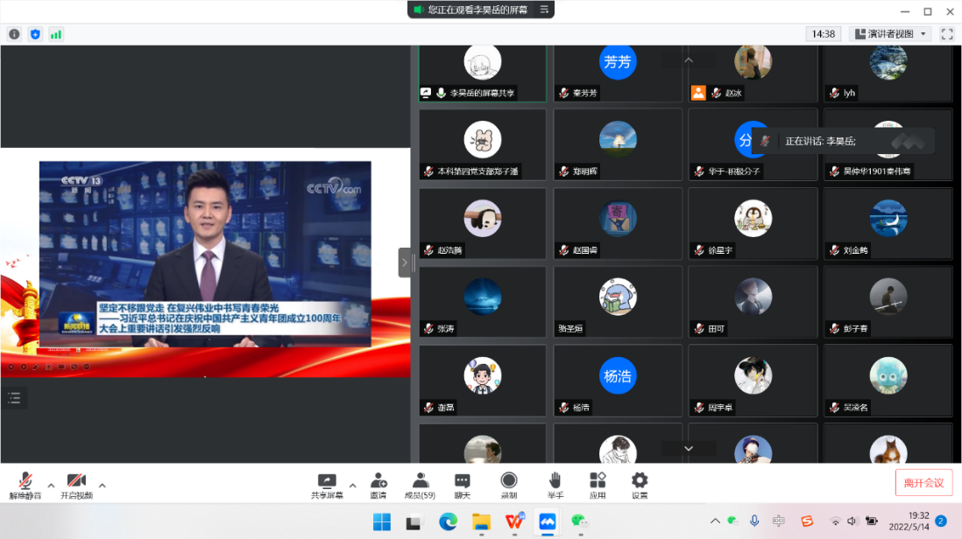Click muted mic icon of lyh

point(834,93)
